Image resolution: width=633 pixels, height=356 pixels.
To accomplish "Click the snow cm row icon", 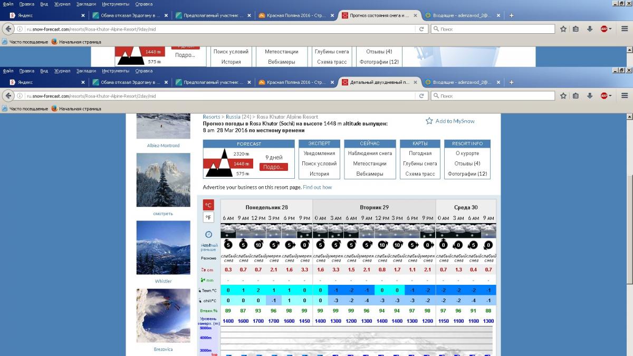I will (x=204, y=270).
